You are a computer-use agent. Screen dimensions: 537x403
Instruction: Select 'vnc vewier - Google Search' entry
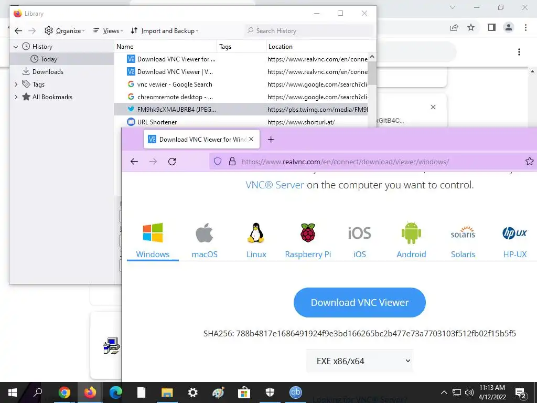241,84
